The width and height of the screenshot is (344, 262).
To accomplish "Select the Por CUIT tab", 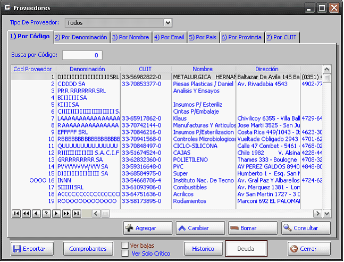I will pos(282,37).
